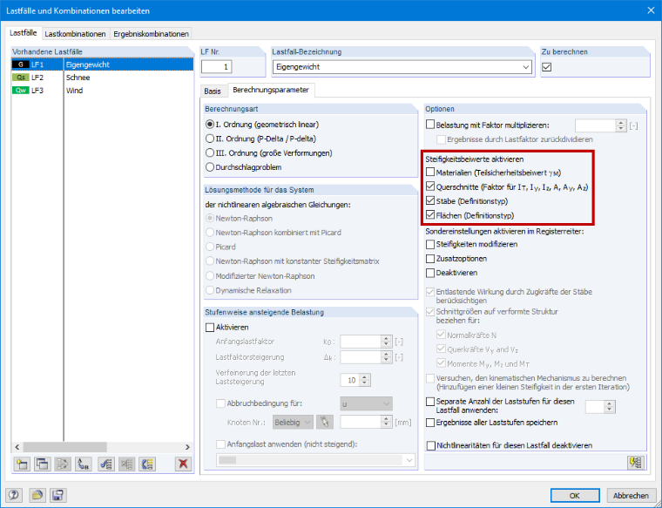Open the Anfangslast anwenden combo box
Viewport: 662px width, 508px height.
316,460
